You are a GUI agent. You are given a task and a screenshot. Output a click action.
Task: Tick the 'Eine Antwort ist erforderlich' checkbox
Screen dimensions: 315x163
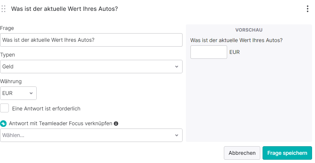click(x=4, y=108)
